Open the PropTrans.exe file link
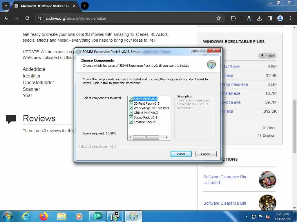297x222 pixels. click(235, 84)
